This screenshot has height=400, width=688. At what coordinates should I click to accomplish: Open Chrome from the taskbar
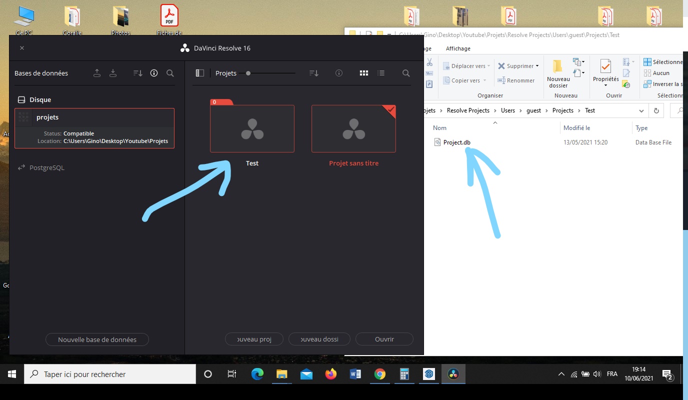click(380, 374)
